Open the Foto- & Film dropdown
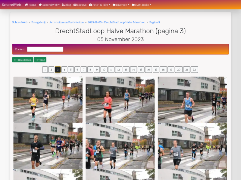The image size is (241, 180). pos(99,5)
